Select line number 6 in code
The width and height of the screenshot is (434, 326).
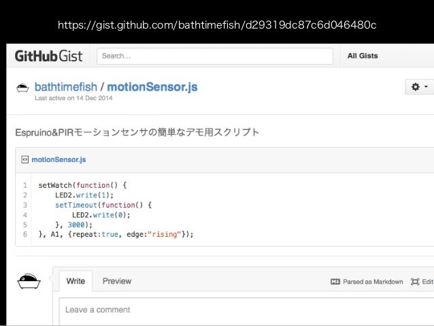click(24, 234)
